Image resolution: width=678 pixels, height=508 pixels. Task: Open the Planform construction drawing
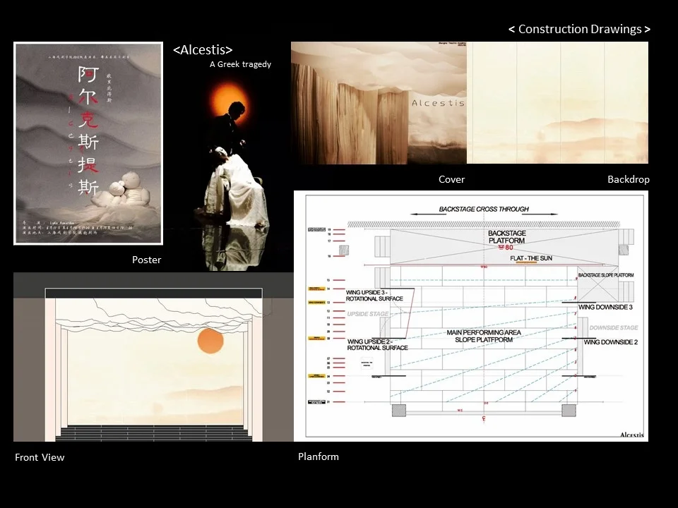click(471, 316)
